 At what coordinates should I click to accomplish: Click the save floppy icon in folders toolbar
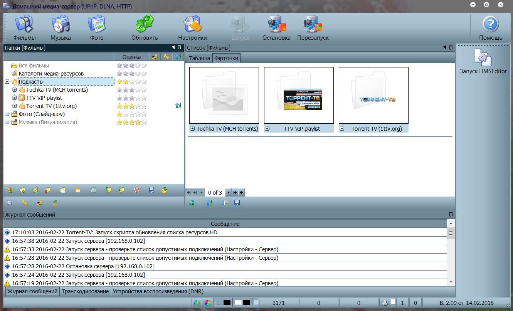[x=151, y=190]
